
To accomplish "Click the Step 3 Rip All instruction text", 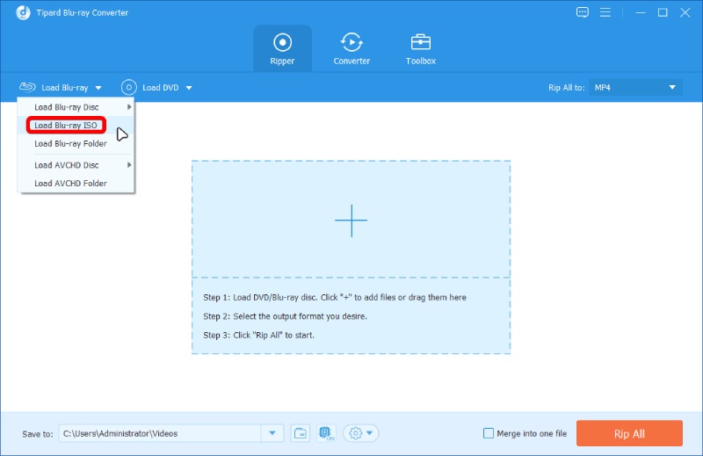I will pos(258,335).
